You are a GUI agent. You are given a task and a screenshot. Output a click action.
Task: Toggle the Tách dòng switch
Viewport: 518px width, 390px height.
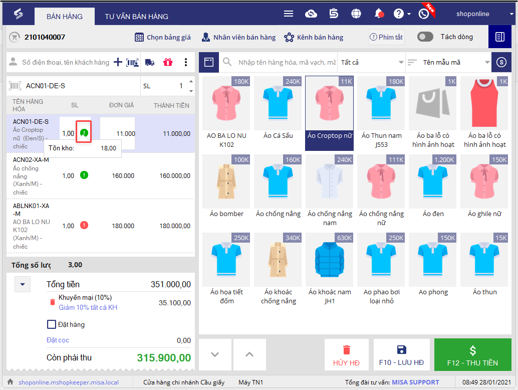(x=425, y=37)
